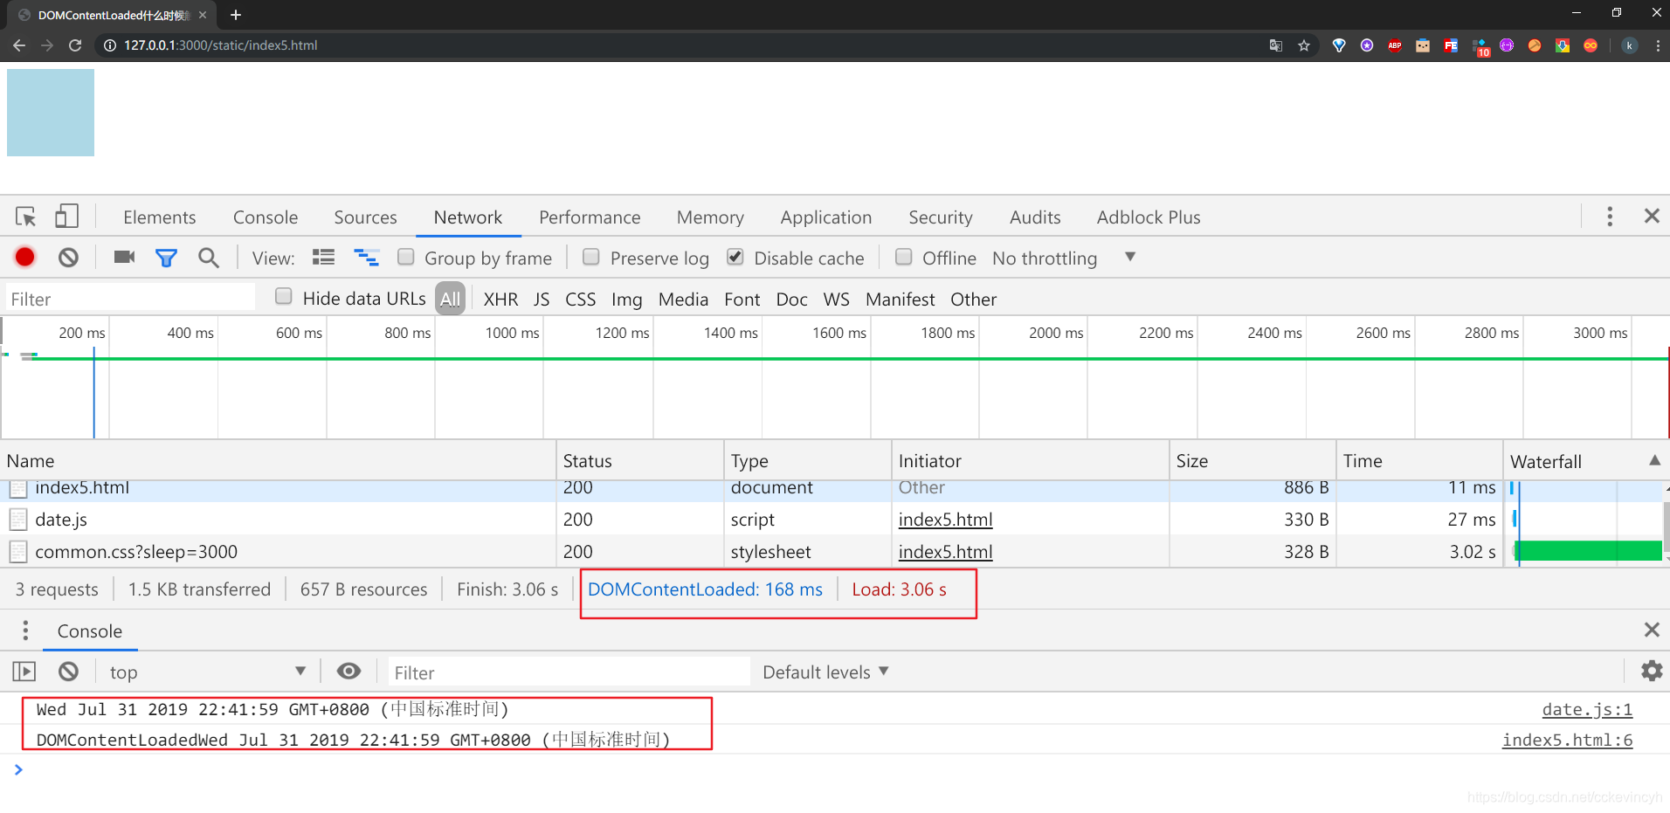1670x813 pixels.
Task: Bookmark this page star icon
Action: click(1304, 45)
